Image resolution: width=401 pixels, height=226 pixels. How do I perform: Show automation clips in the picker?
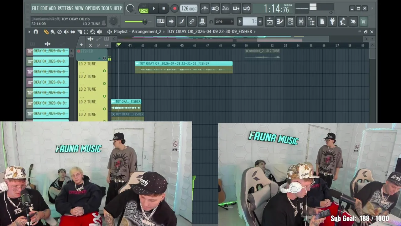pyautogui.click(x=63, y=44)
